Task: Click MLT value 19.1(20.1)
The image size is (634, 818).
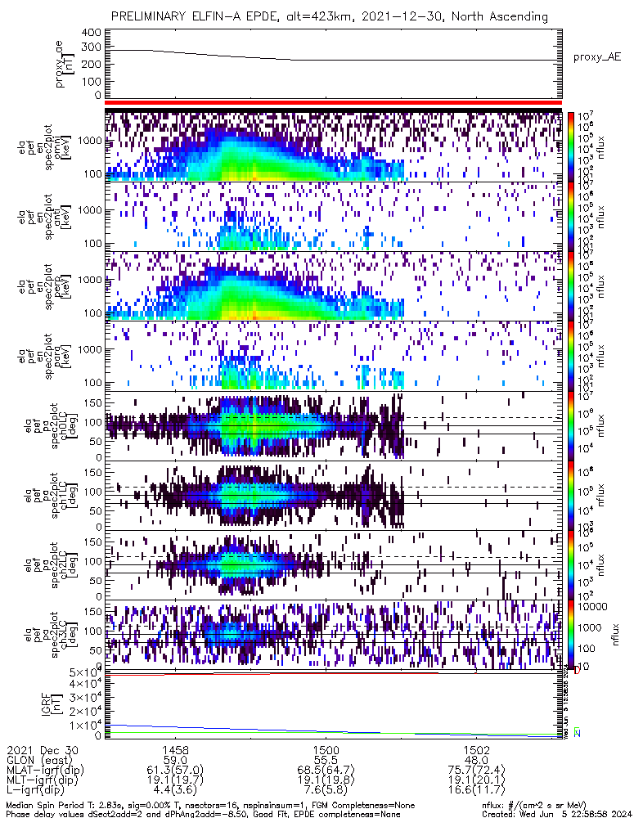Action: pyautogui.click(x=476, y=780)
